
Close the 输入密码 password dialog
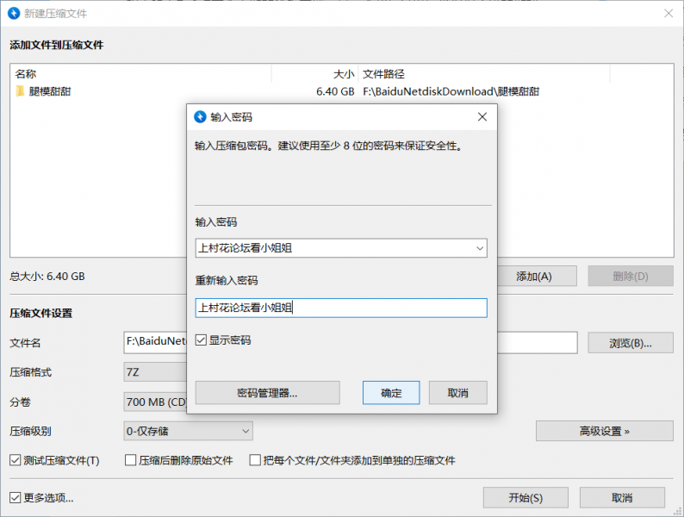(x=482, y=117)
